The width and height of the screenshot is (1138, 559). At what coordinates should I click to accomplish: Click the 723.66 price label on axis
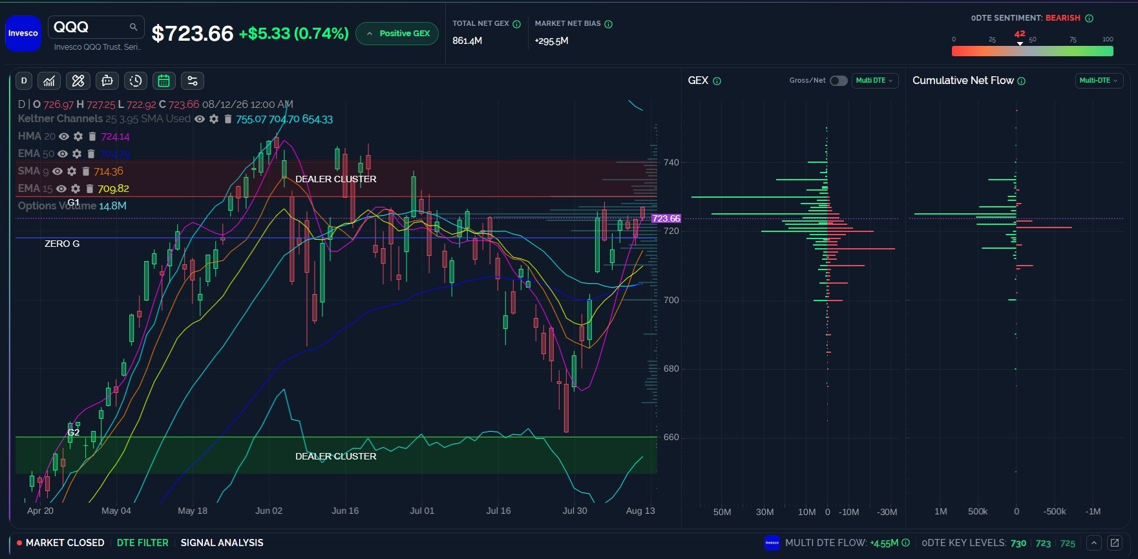coord(666,218)
